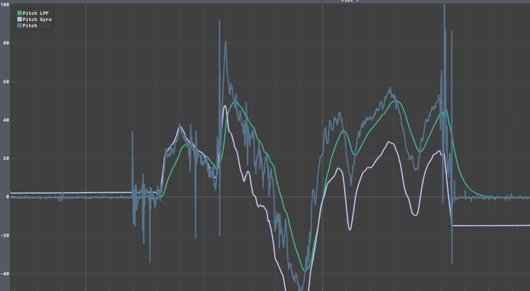Click the y-axis label 100
This screenshot has height=291, width=530.
(5, 5)
